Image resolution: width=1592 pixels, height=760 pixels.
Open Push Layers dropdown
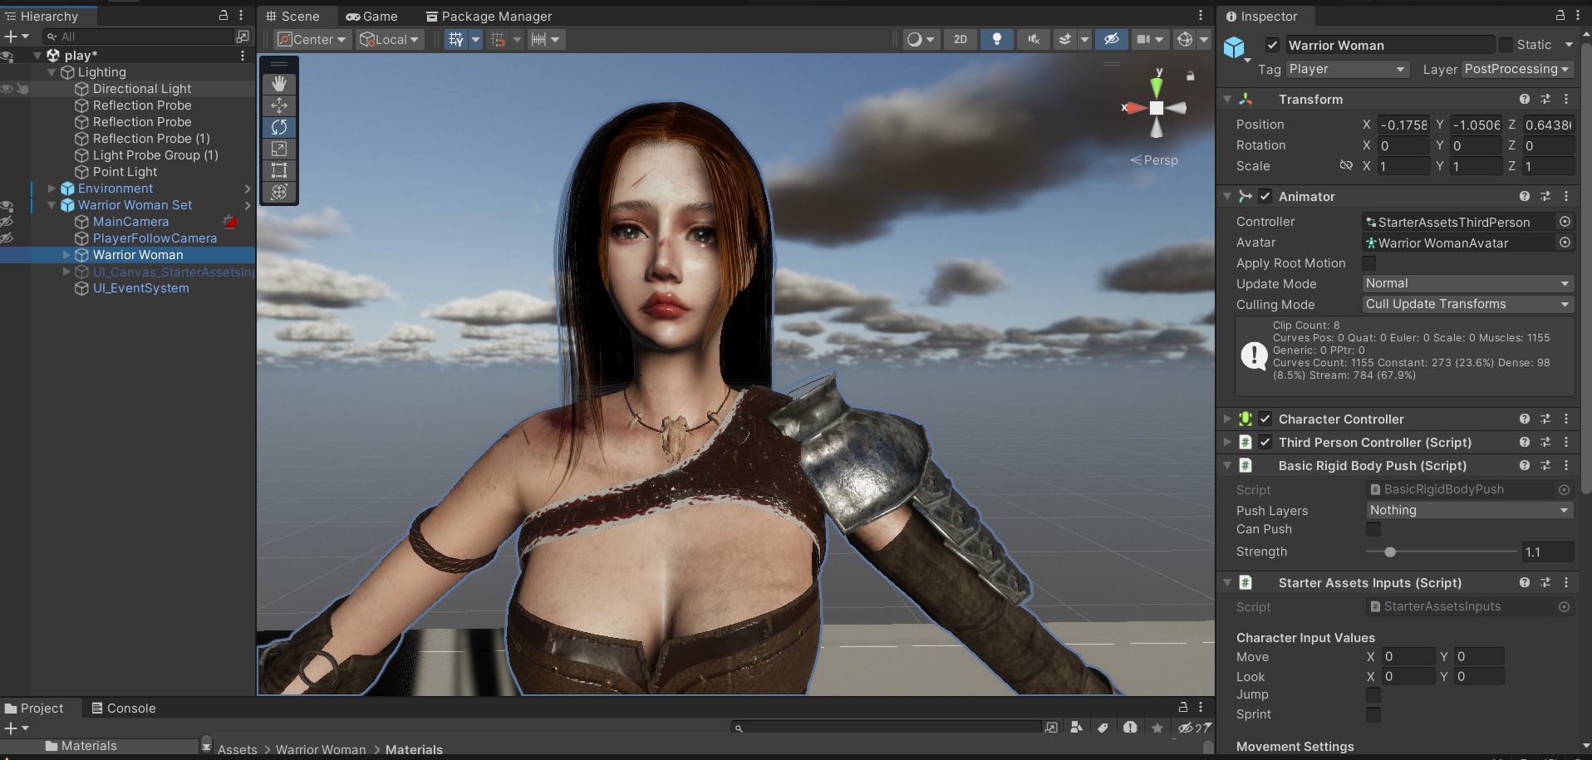tap(1470, 510)
